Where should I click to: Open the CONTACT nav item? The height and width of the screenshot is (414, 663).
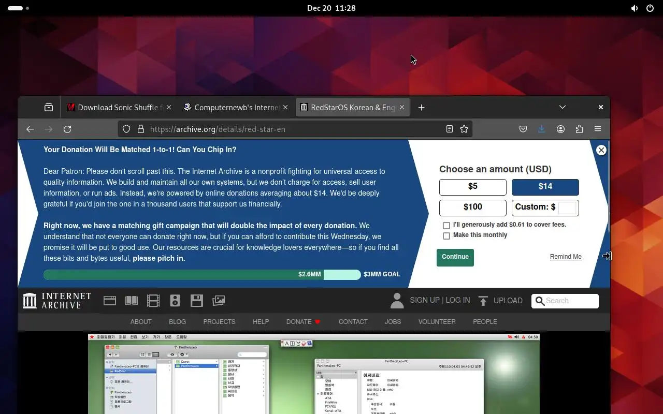(353, 322)
